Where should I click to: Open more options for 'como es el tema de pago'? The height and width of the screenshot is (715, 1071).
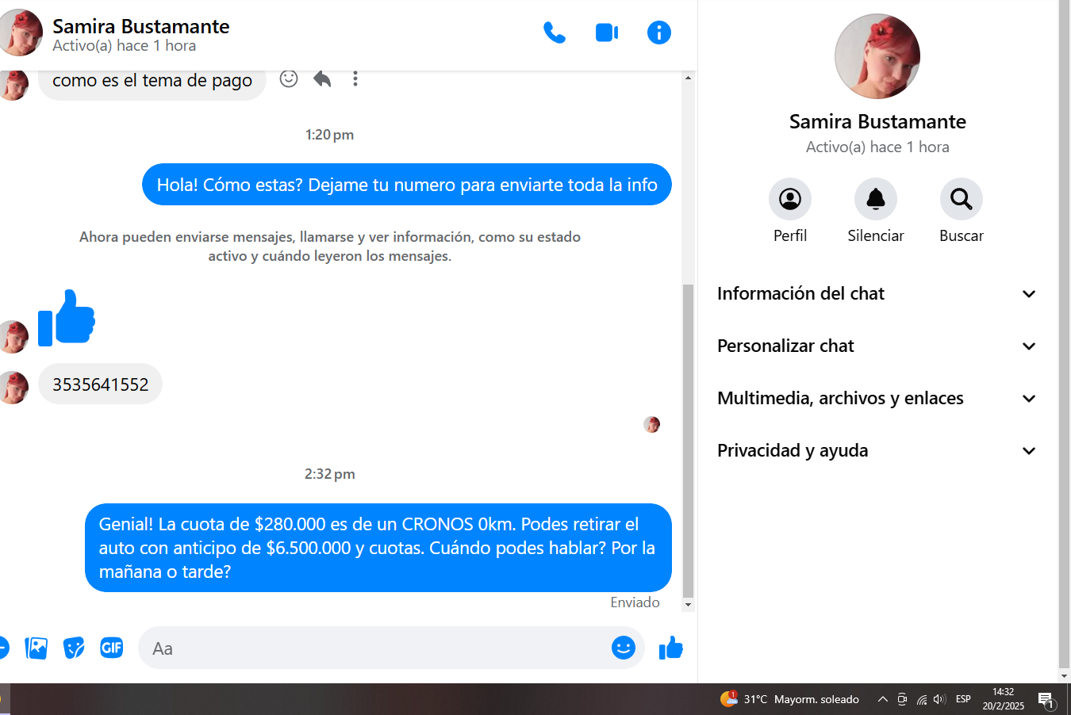pos(355,78)
